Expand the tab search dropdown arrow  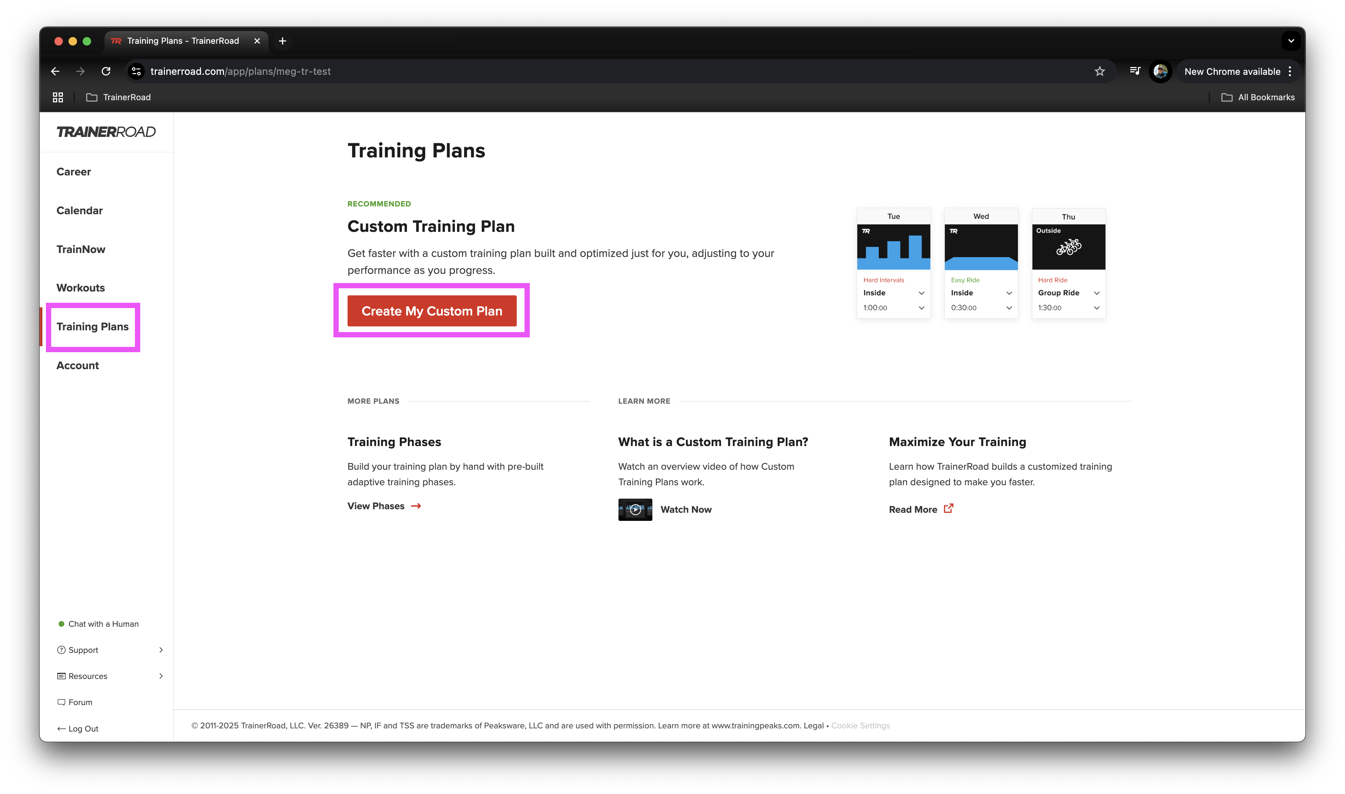coord(1291,41)
